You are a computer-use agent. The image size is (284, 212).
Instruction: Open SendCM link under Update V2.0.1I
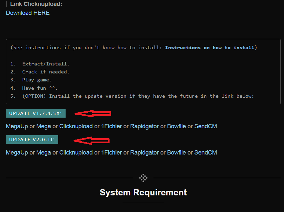205,153
